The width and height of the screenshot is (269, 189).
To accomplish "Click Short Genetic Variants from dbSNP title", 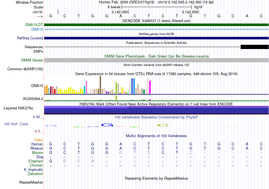I will [156, 65].
